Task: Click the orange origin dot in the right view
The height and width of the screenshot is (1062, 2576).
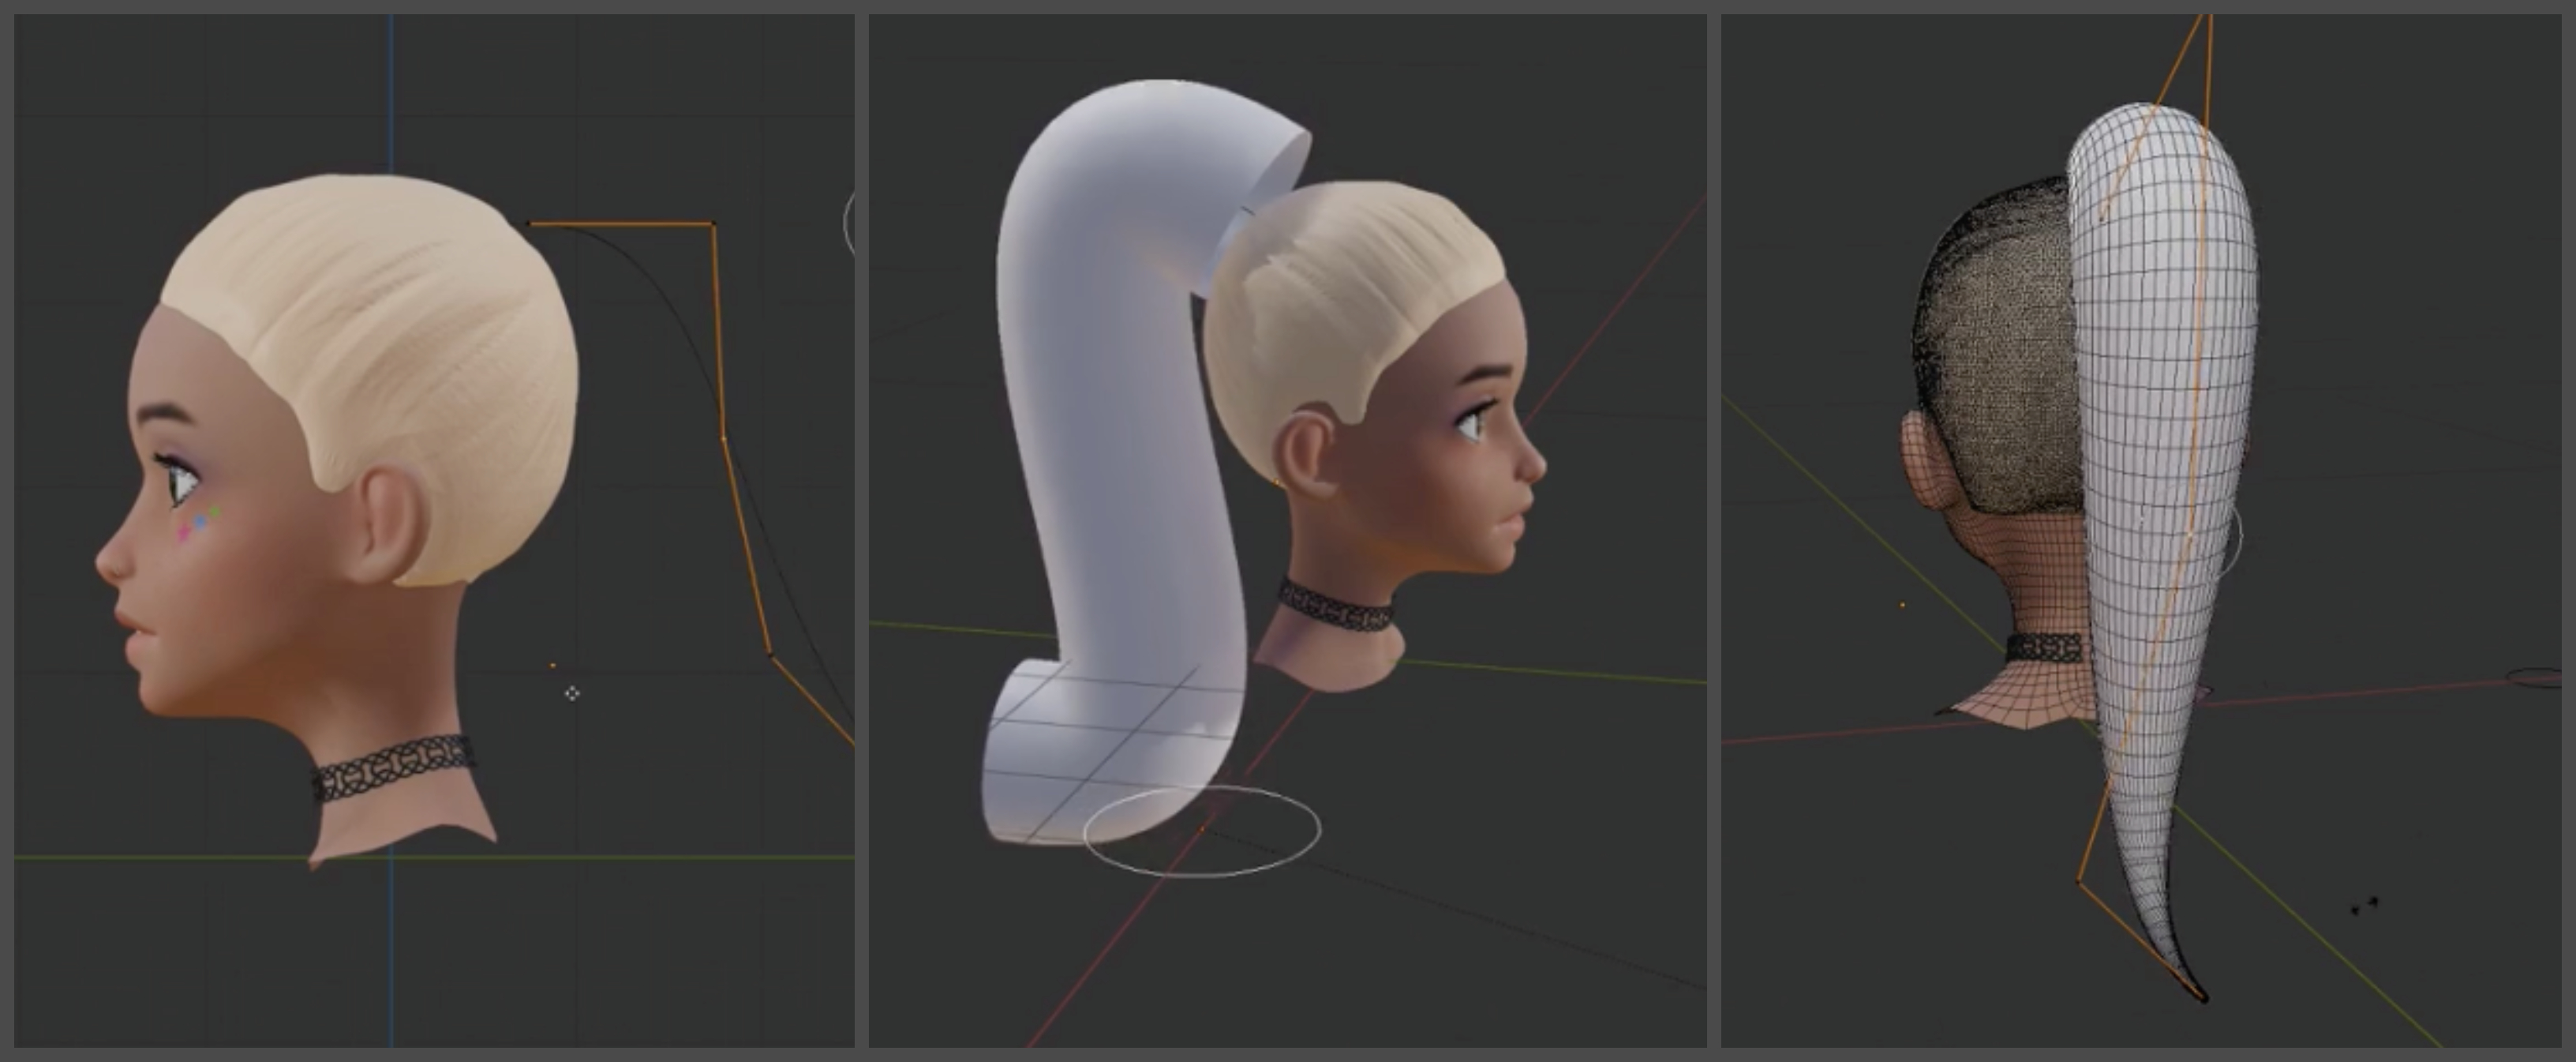Action: click(x=1902, y=605)
